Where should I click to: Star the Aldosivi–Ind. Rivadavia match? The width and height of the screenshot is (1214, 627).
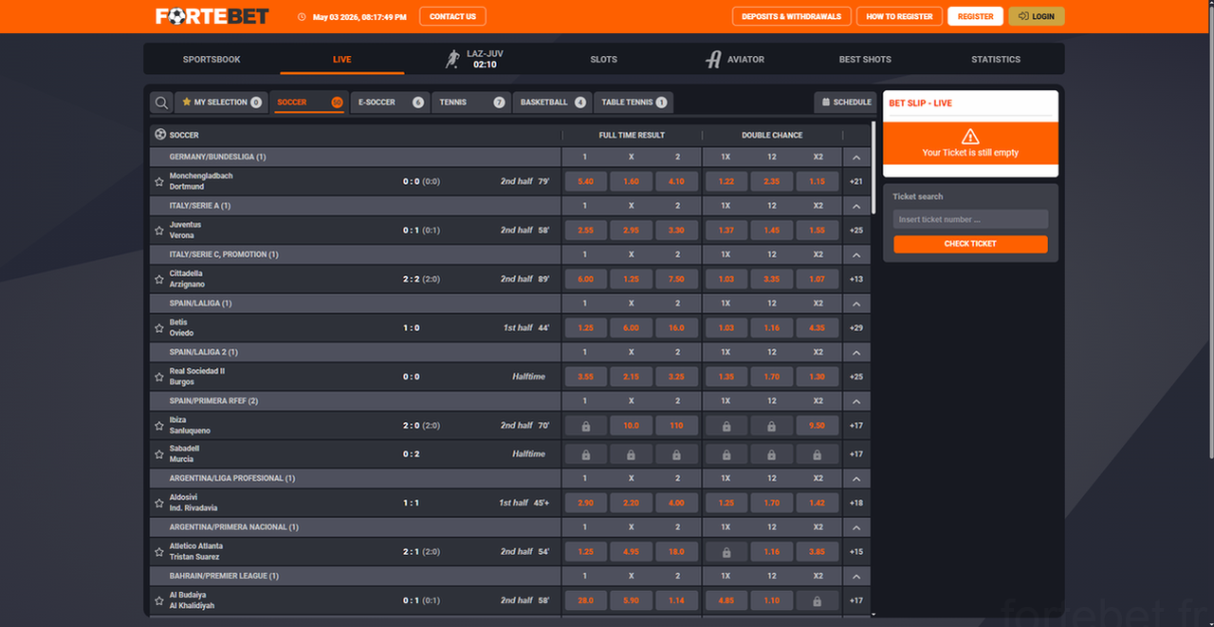point(159,503)
